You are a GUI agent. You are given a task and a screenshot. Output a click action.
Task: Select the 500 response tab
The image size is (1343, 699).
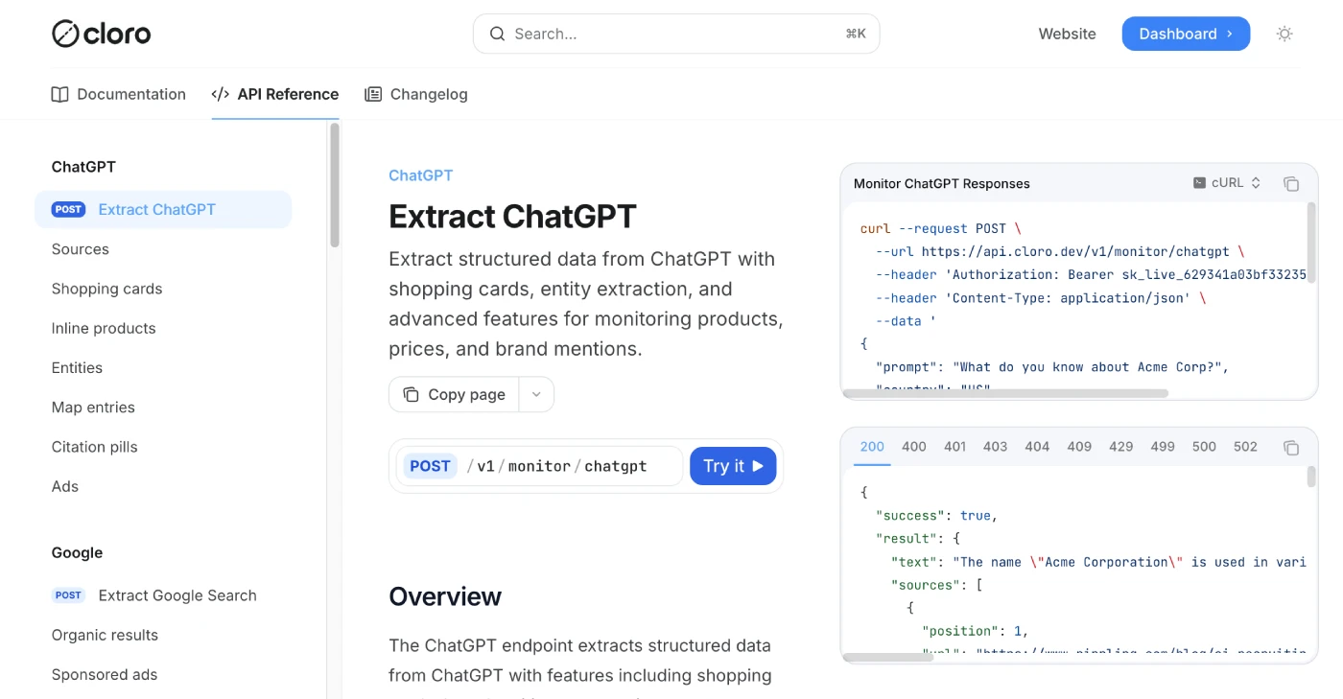point(1204,447)
